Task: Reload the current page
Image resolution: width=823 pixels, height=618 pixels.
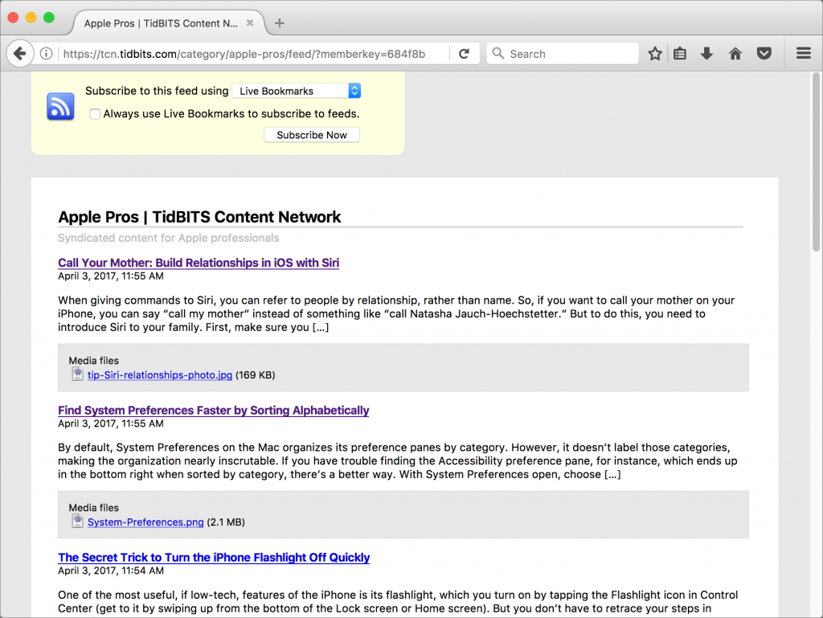Action: 465,53
